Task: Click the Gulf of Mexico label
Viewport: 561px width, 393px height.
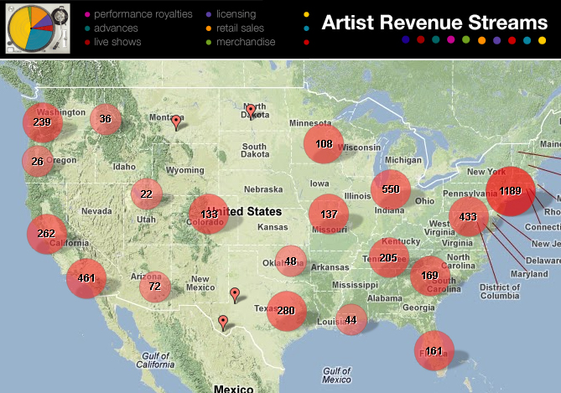Action: tap(336, 375)
